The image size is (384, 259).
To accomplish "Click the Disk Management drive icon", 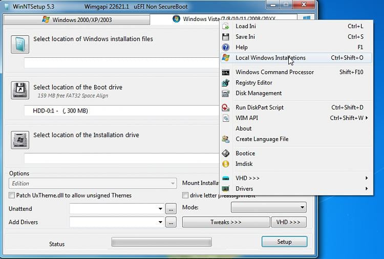I will coord(226,93).
